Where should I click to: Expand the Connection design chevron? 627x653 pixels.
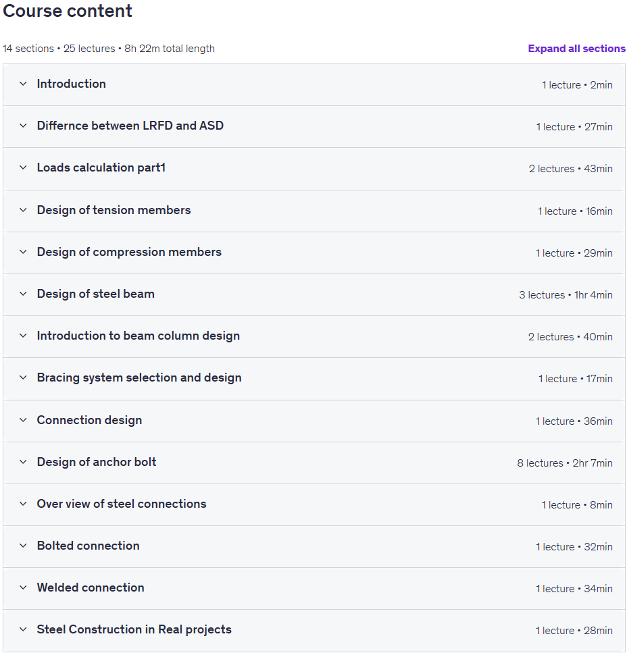[24, 420]
